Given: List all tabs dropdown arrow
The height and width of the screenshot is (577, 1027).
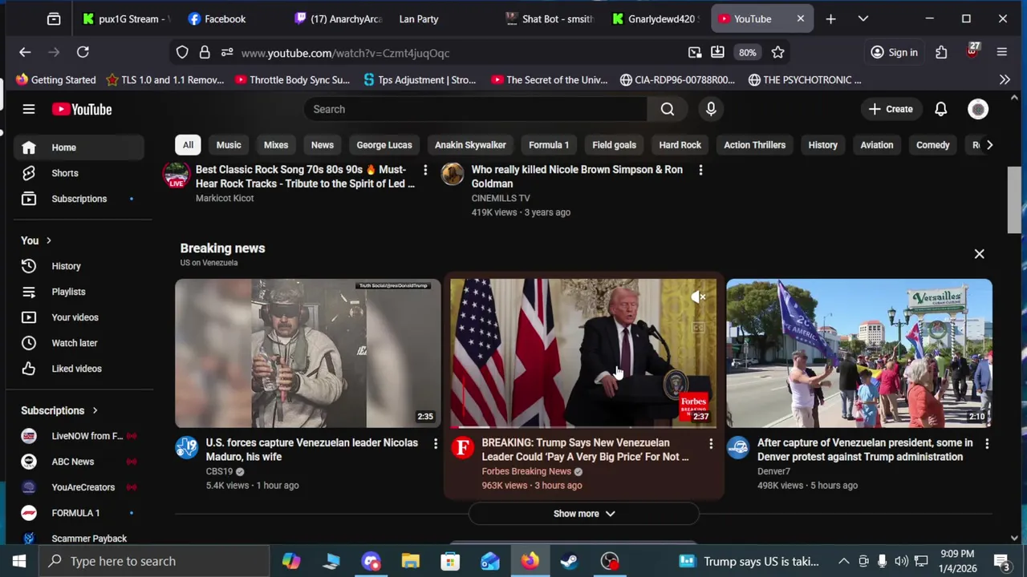Looking at the screenshot, I should coord(863,18).
